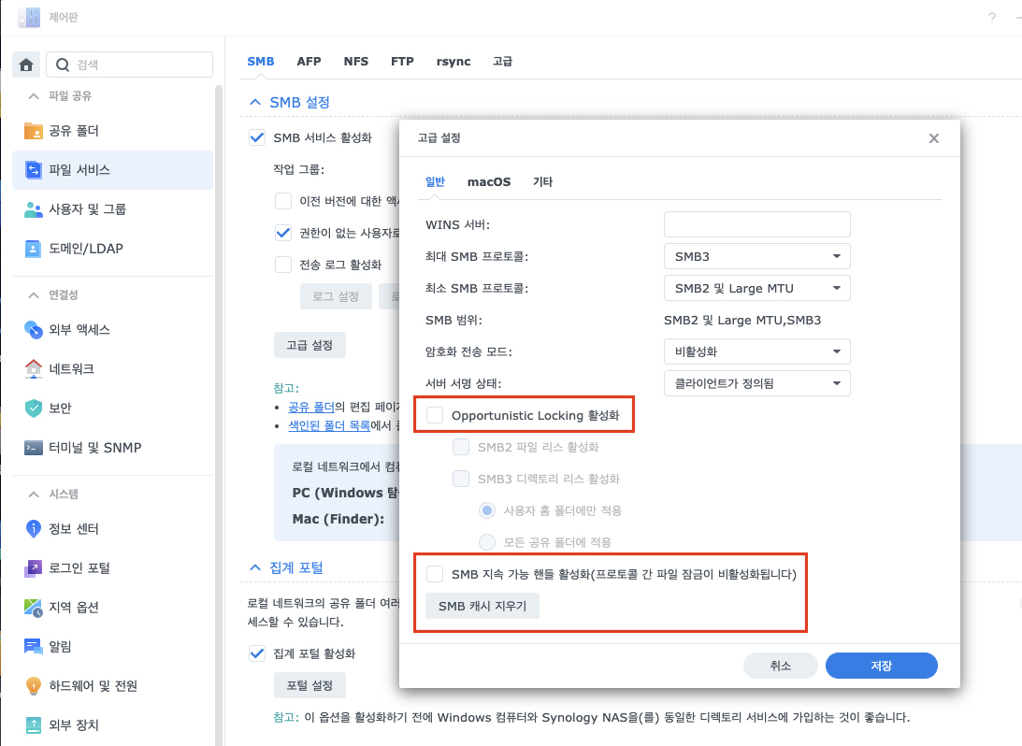Open the 공유 폴더 link
This screenshot has height=746, width=1022.
(x=311, y=408)
